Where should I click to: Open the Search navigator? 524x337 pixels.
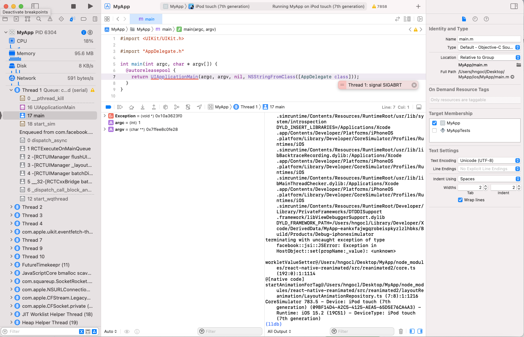click(39, 19)
